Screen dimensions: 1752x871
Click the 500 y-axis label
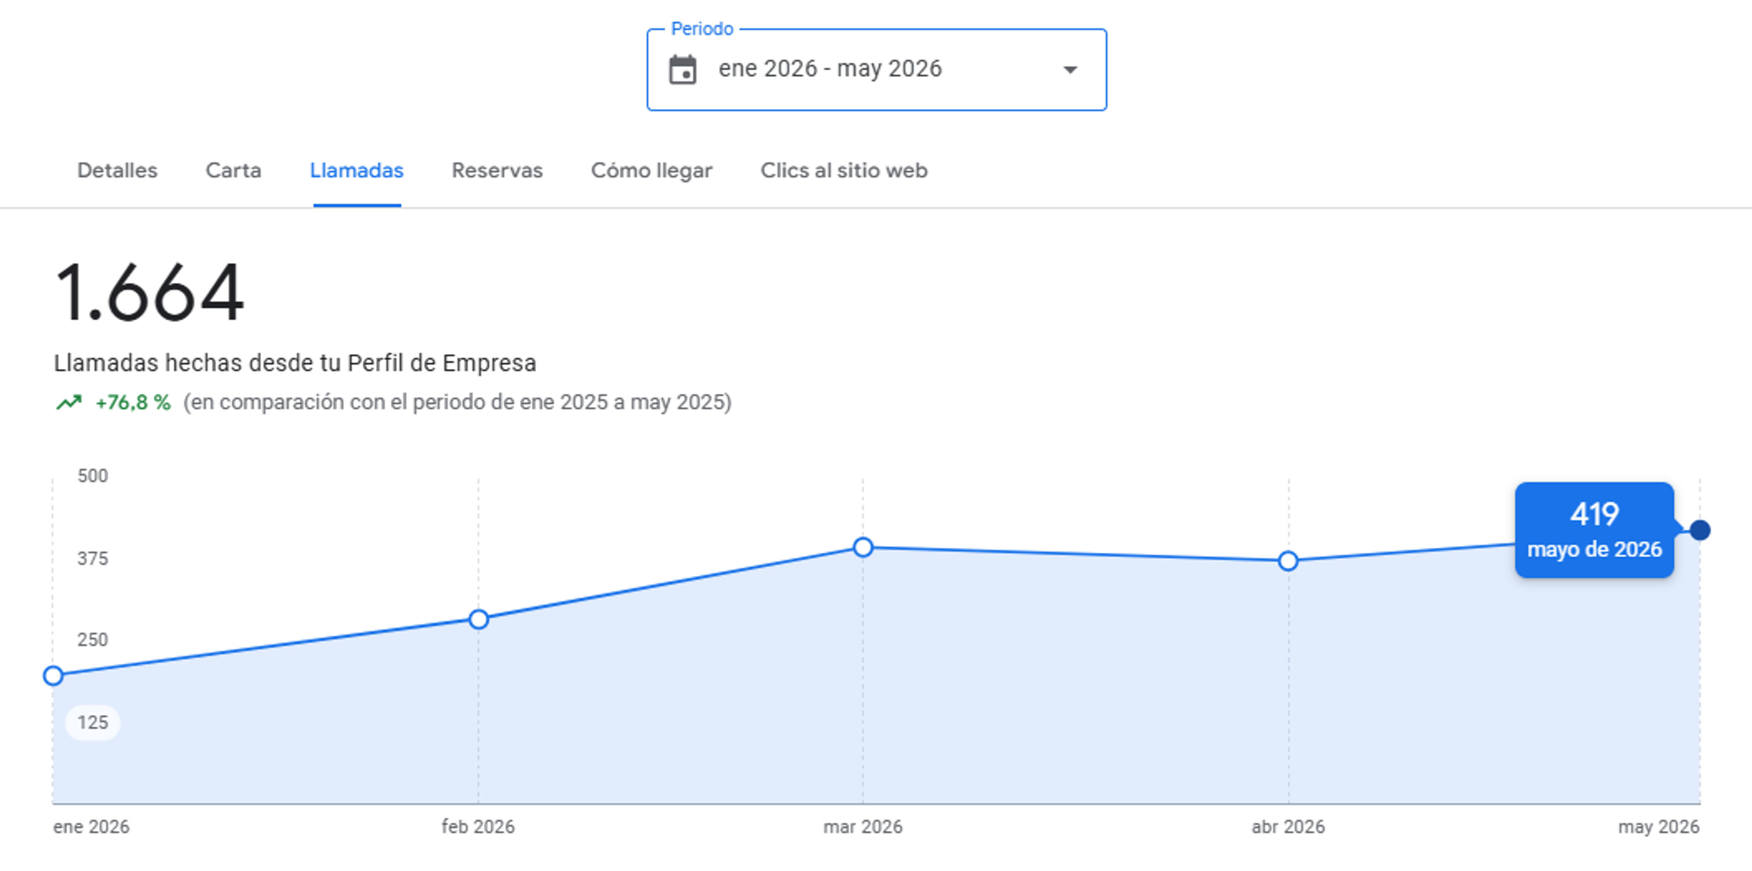coord(93,475)
